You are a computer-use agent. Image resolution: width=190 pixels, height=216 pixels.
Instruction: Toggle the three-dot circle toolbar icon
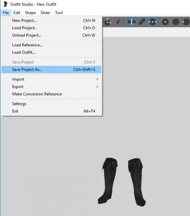pos(153,22)
